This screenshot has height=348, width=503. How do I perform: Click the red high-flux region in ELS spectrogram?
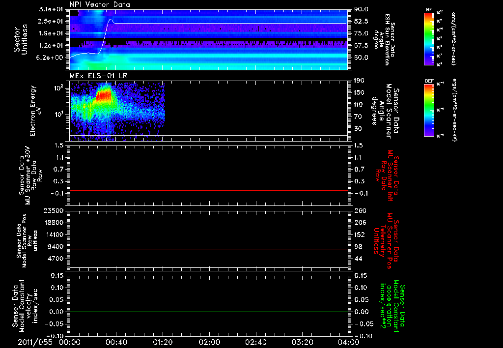[104, 95]
